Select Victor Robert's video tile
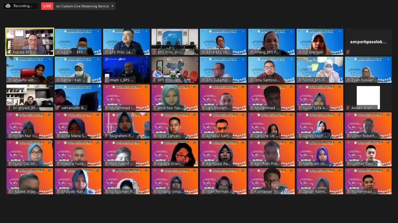This screenshot has width=398, height=223. pos(368,125)
